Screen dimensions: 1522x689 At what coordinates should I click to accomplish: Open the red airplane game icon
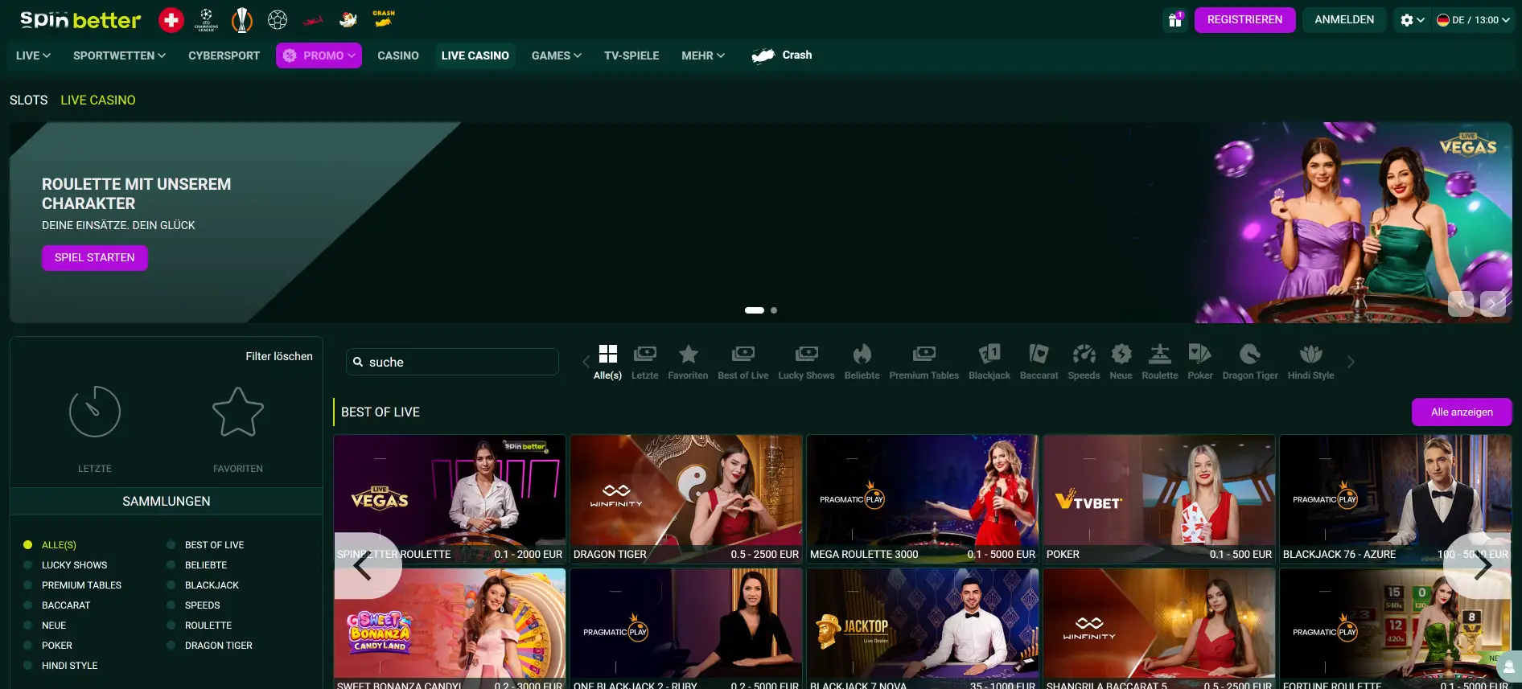coord(313,20)
